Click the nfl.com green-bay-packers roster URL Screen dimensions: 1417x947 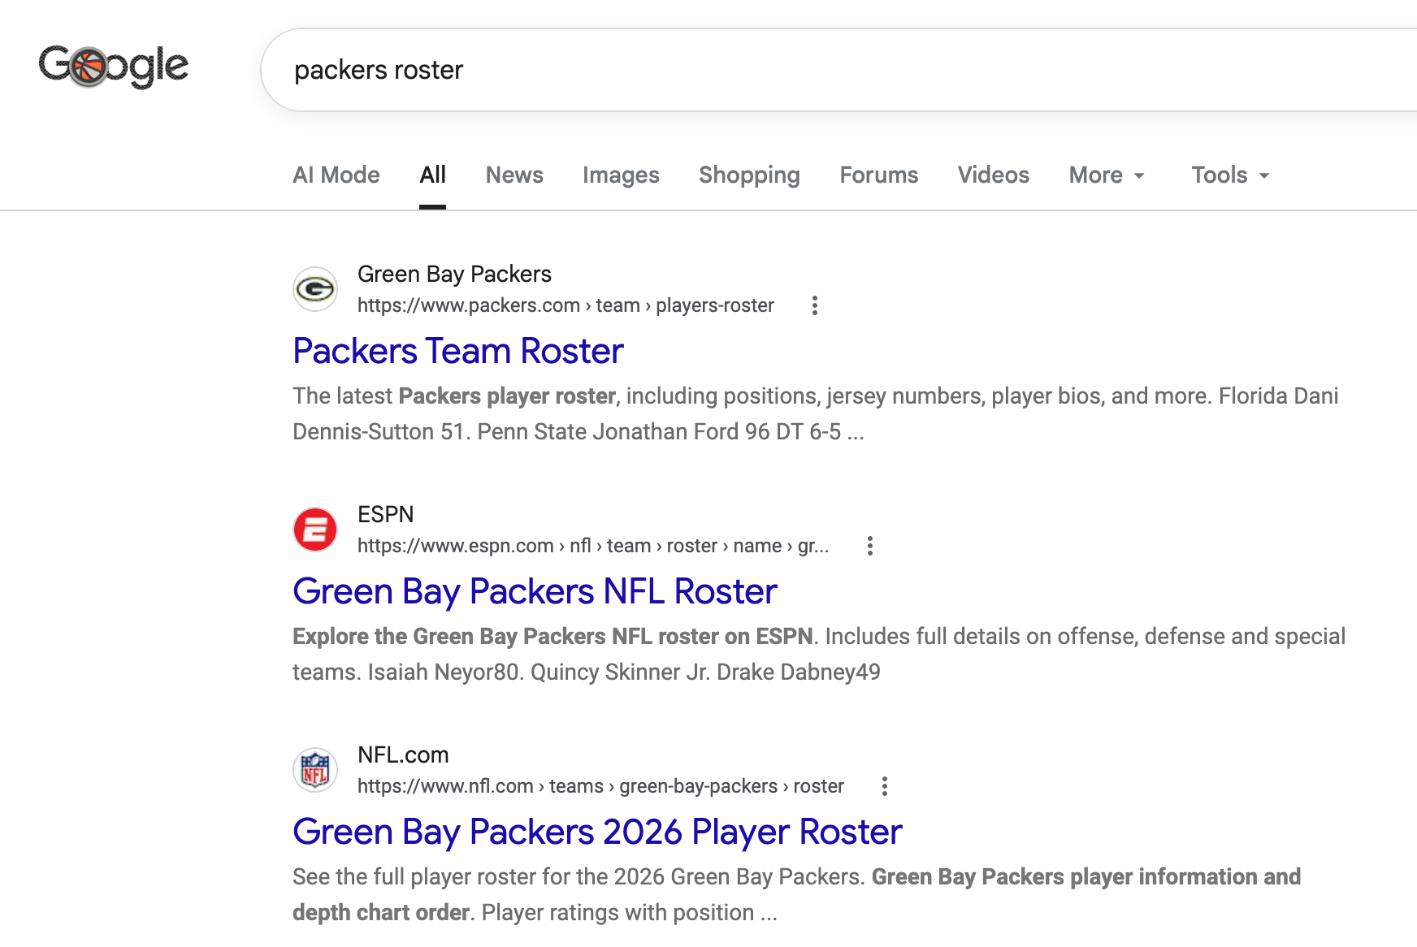point(600,786)
